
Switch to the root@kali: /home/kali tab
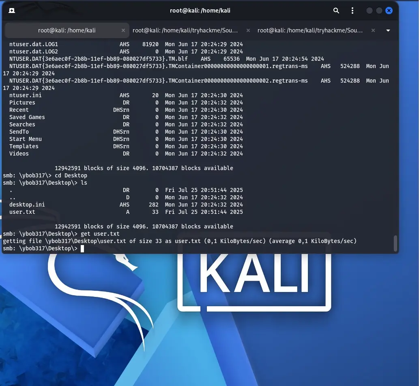[x=67, y=30]
